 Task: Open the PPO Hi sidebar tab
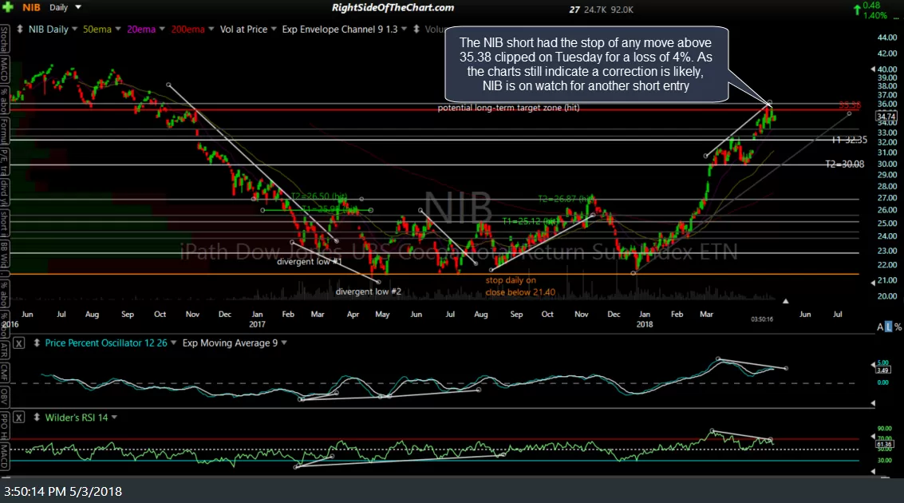tap(5, 425)
